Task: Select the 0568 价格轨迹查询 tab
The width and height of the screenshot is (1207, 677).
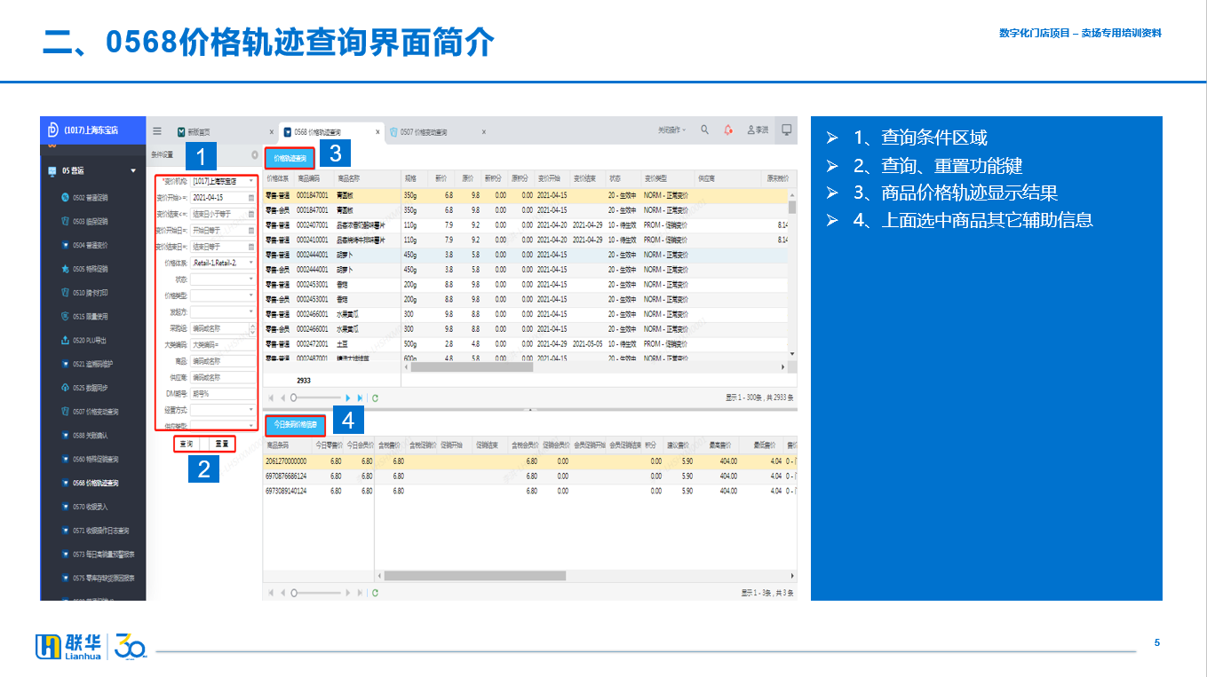Action: [x=317, y=131]
